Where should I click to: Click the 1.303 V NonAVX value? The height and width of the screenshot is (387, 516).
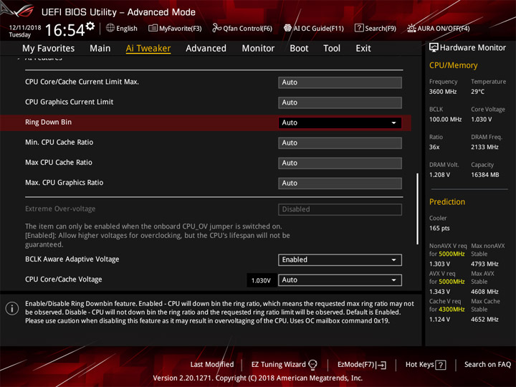click(x=439, y=264)
